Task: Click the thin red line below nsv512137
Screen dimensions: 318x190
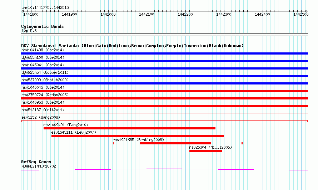Action: tap(164, 113)
